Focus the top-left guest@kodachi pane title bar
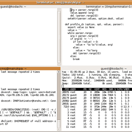This screenshot has width=132, height=132. 30,7
